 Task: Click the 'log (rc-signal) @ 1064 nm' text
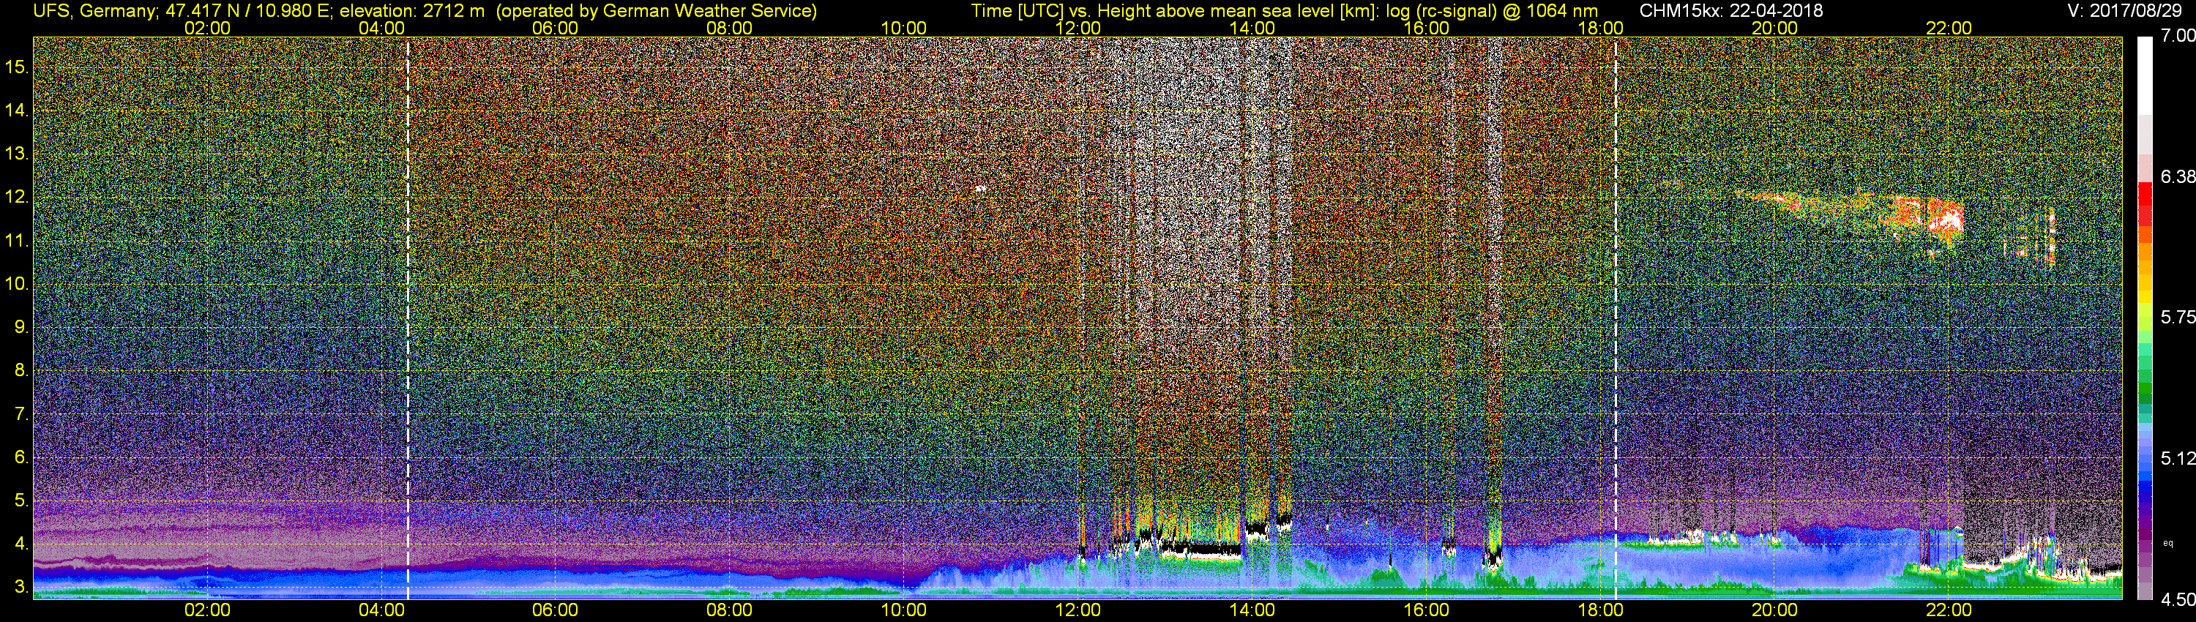[1492, 10]
